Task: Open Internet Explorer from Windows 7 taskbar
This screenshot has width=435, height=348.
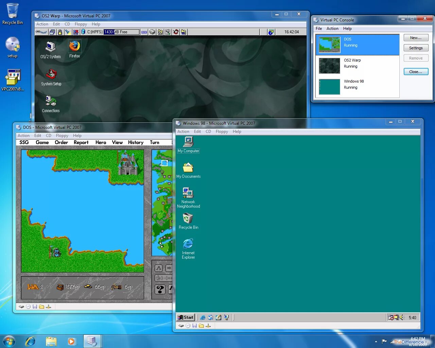Action: coord(30,341)
